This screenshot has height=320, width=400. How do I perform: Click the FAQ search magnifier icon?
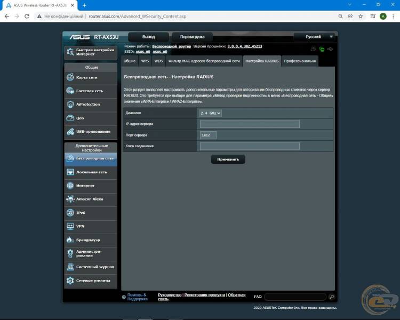tap(332, 297)
